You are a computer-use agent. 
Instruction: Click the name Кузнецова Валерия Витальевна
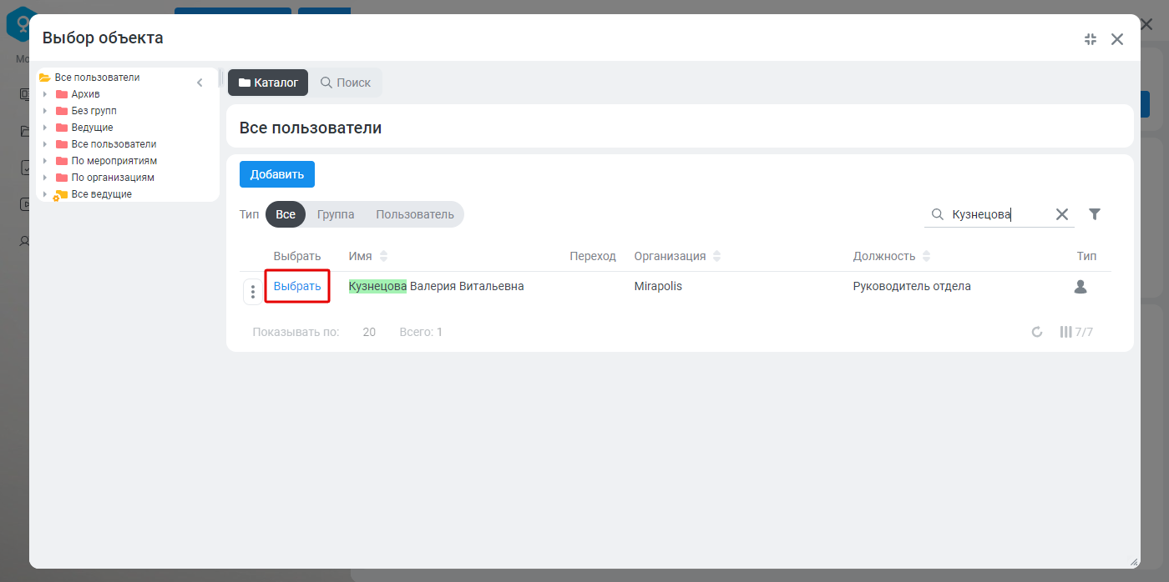click(436, 286)
